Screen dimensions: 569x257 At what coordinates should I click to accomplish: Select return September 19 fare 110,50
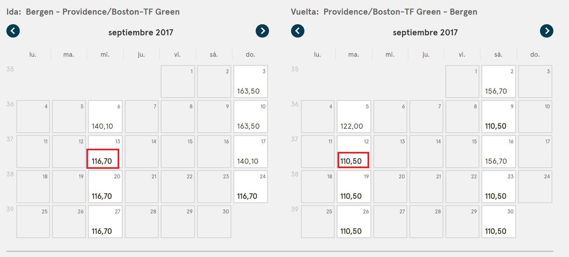click(354, 187)
